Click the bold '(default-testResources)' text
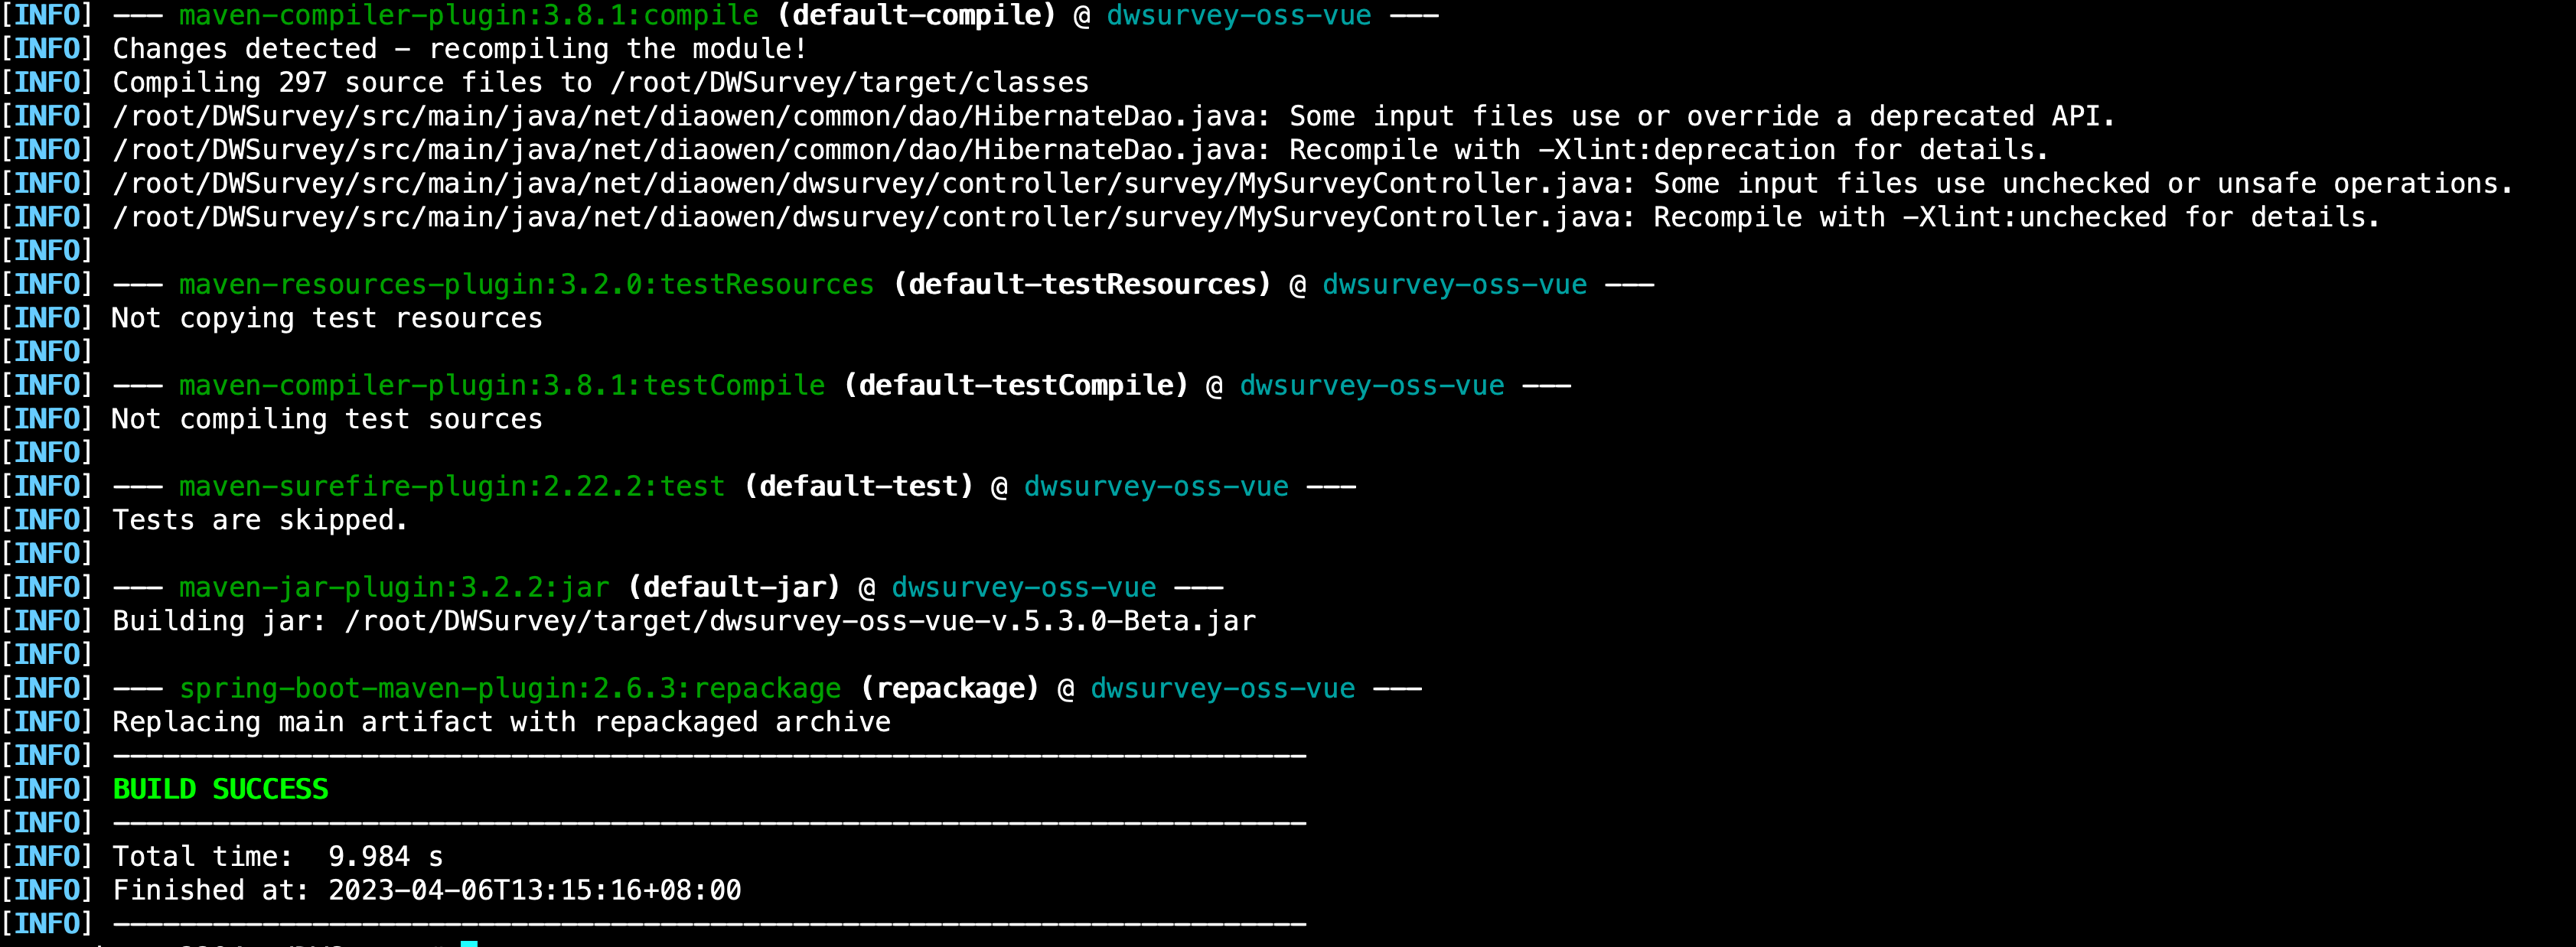The height and width of the screenshot is (947, 2576). (x=1082, y=284)
